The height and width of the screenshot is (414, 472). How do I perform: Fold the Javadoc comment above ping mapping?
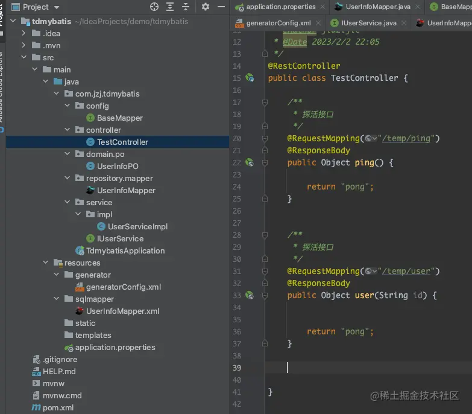(x=265, y=103)
